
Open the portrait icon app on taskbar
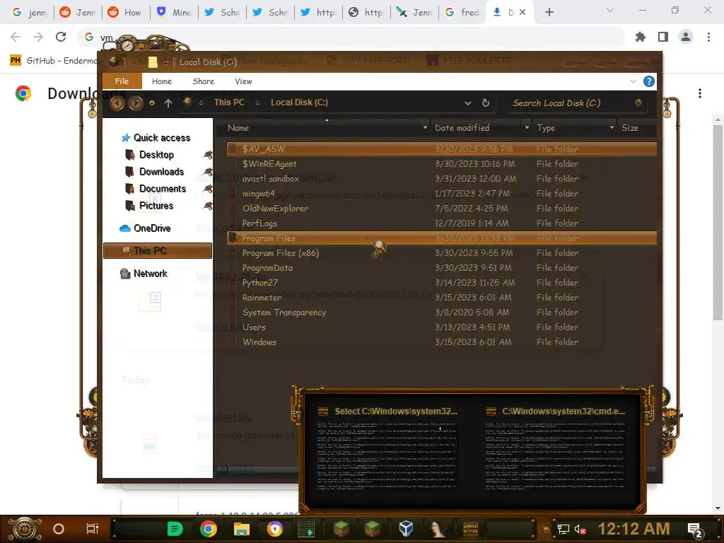click(x=437, y=529)
